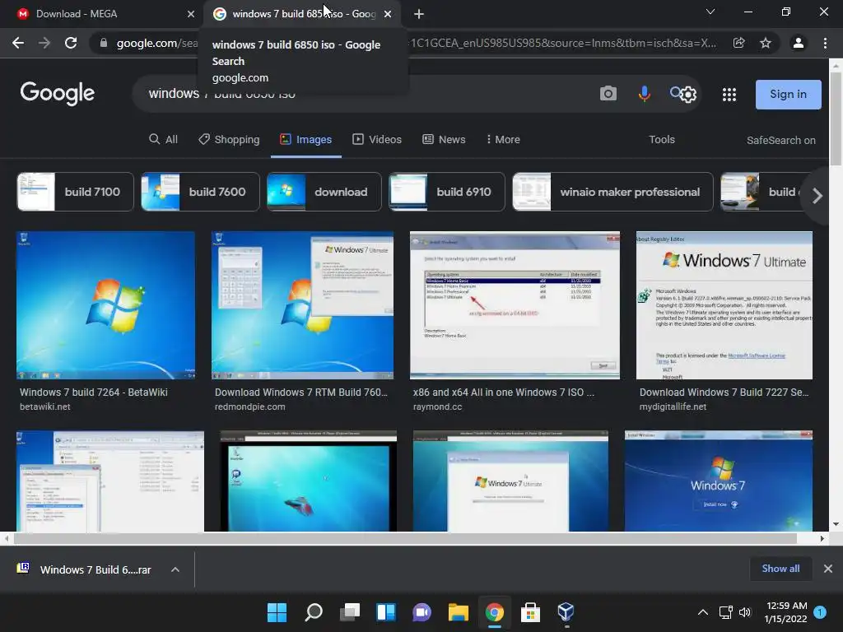Open the redmondpie.com RTM Build thumbnail
This screenshot has width=843, height=632.
click(x=302, y=305)
